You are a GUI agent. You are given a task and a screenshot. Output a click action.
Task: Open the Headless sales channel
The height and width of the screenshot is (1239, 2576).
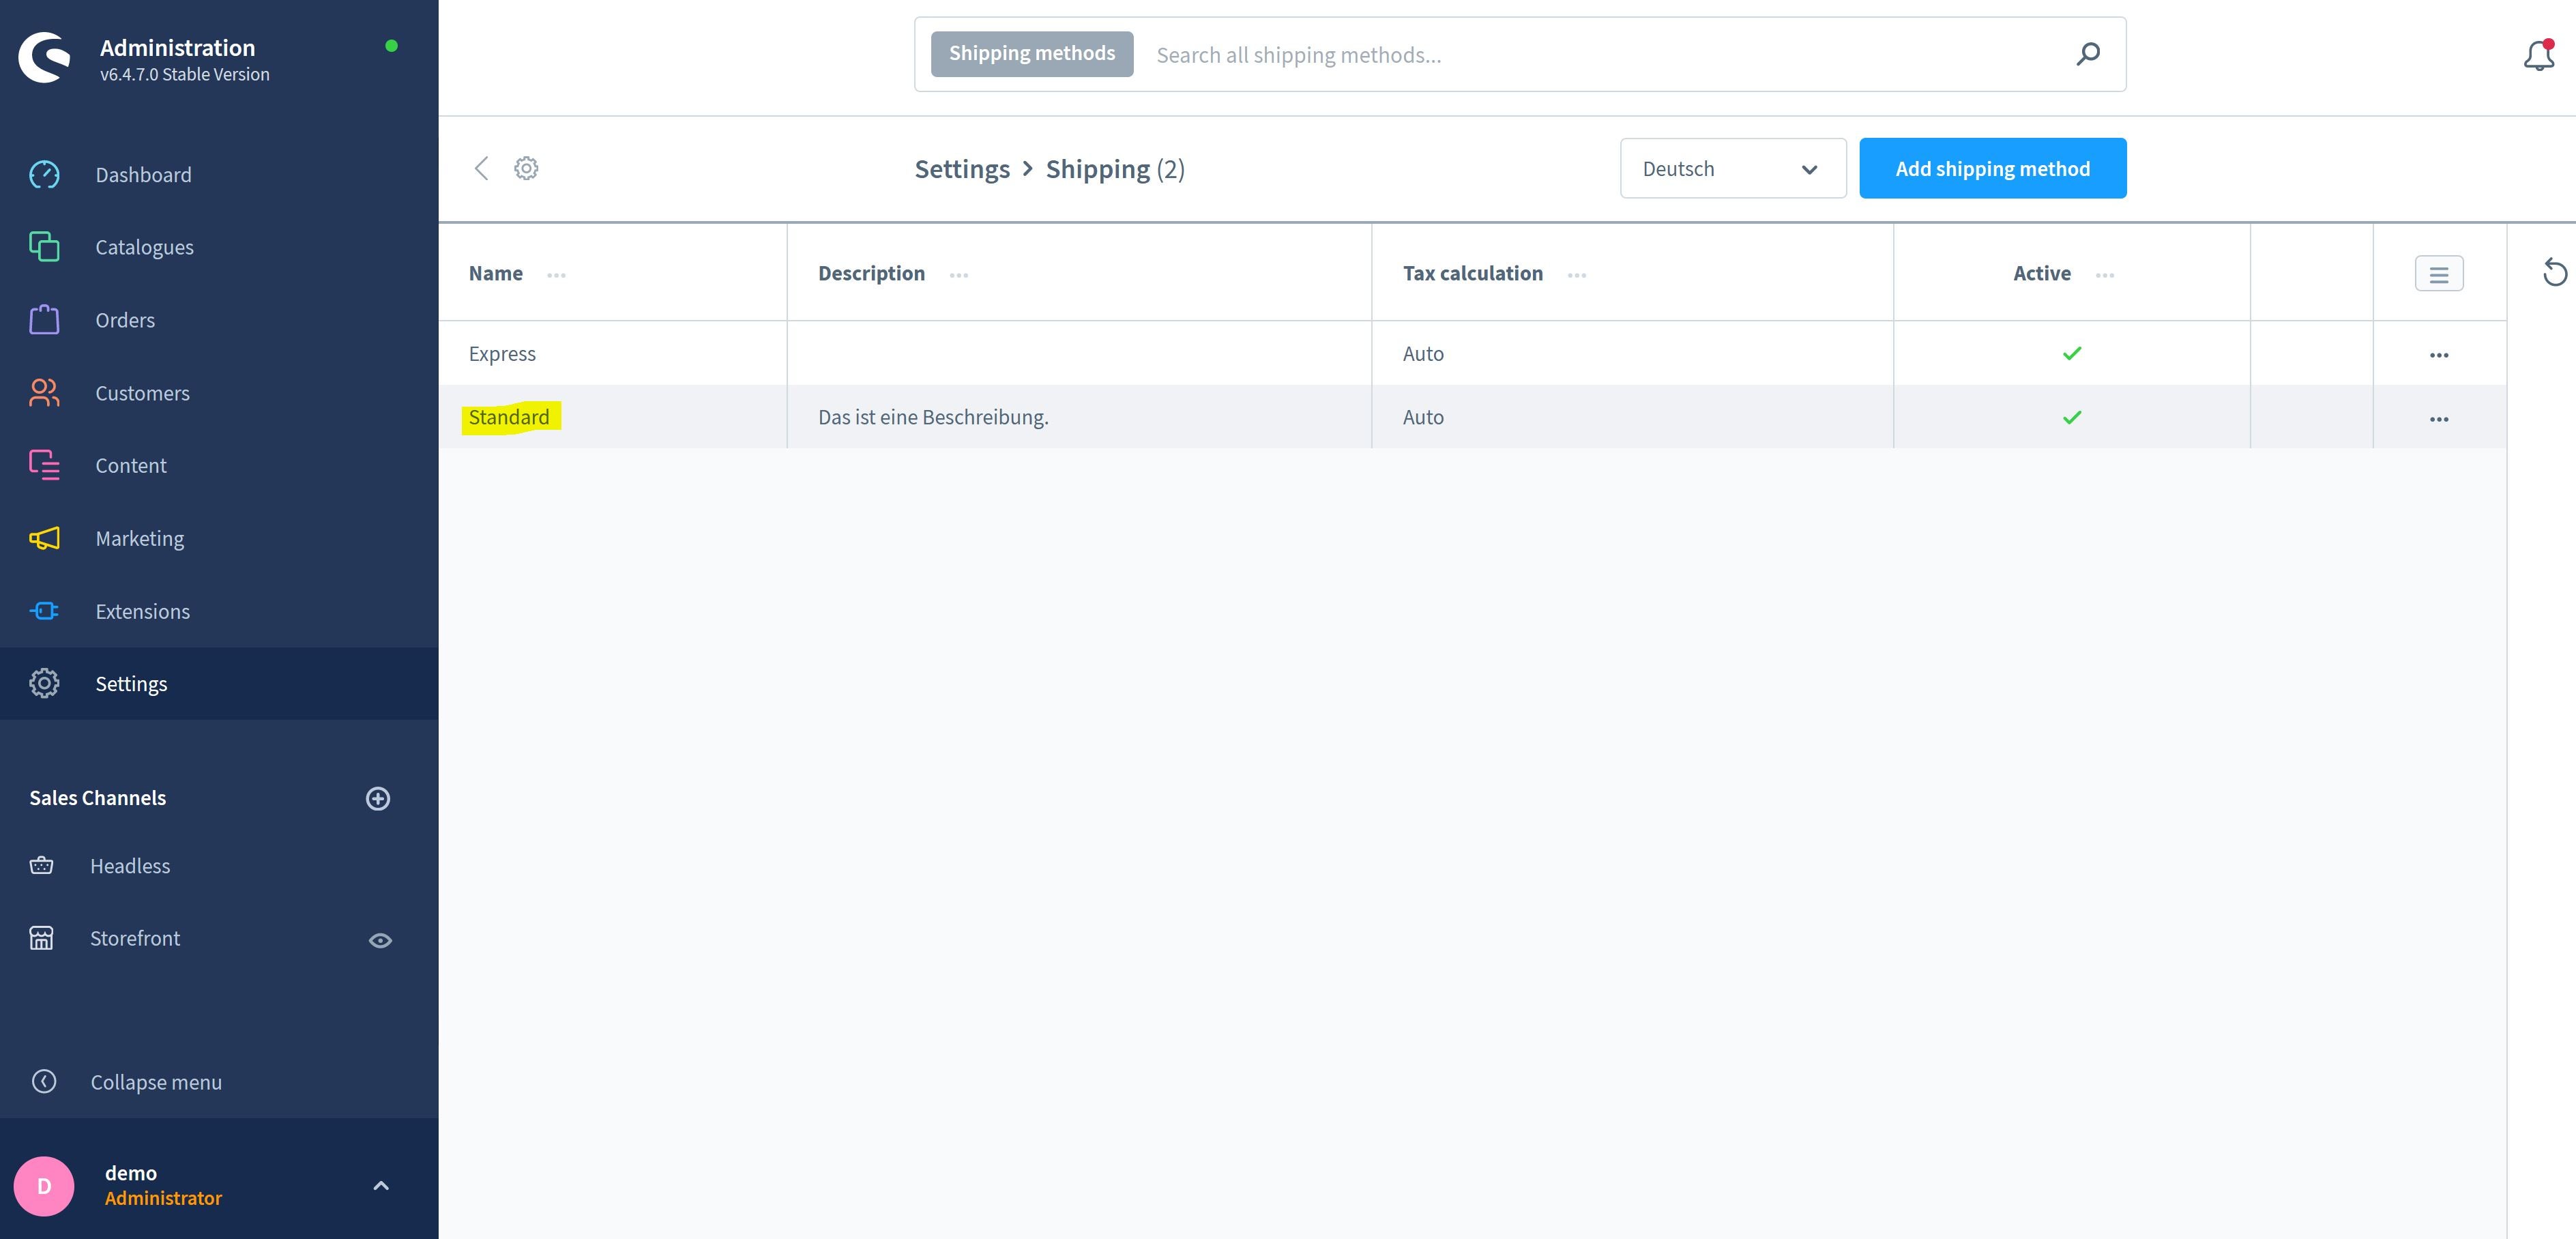click(130, 865)
